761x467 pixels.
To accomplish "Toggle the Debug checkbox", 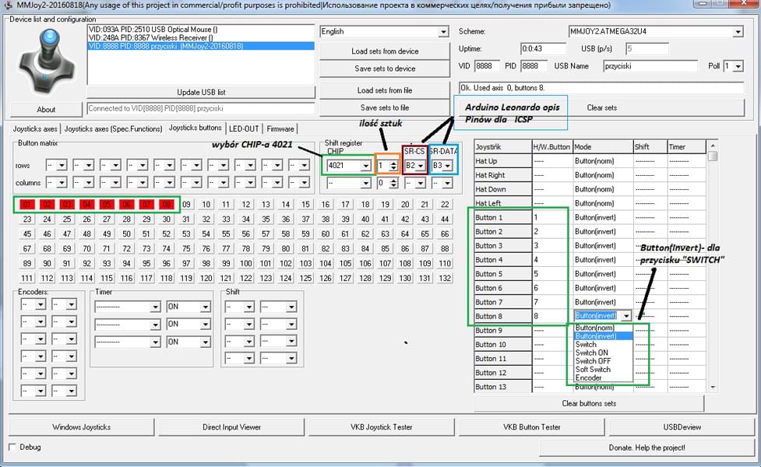I will [x=12, y=447].
